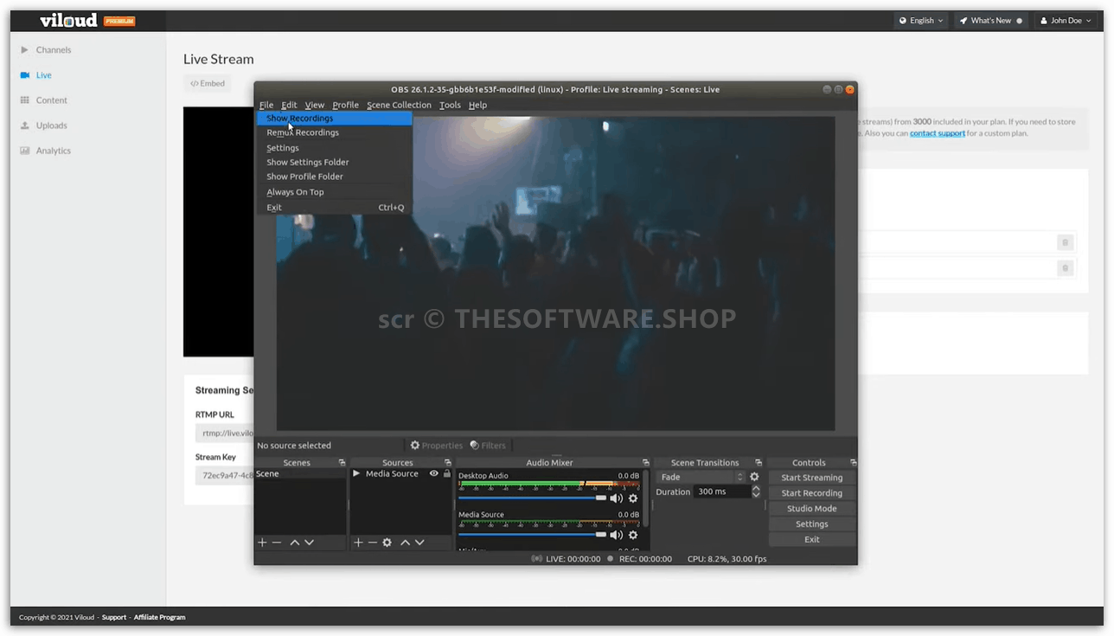Increase Duration with the up stepper arrow

coord(756,488)
